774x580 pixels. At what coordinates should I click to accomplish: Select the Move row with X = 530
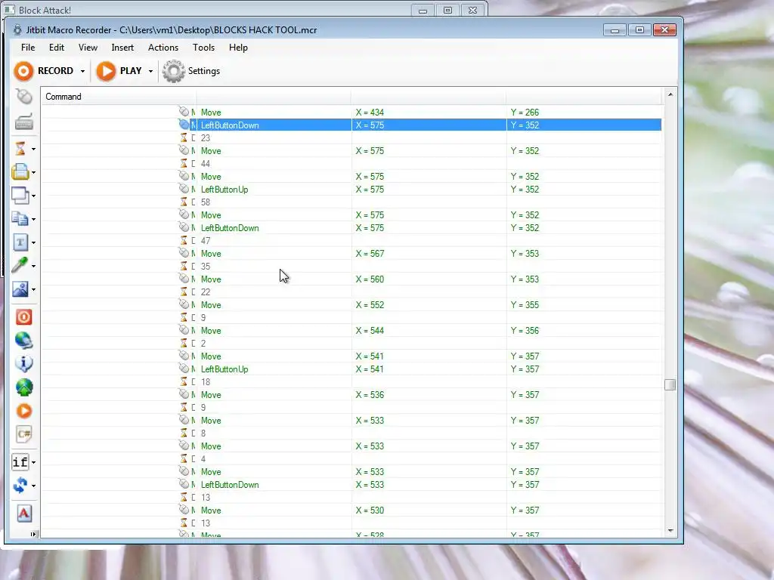(351, 511)
